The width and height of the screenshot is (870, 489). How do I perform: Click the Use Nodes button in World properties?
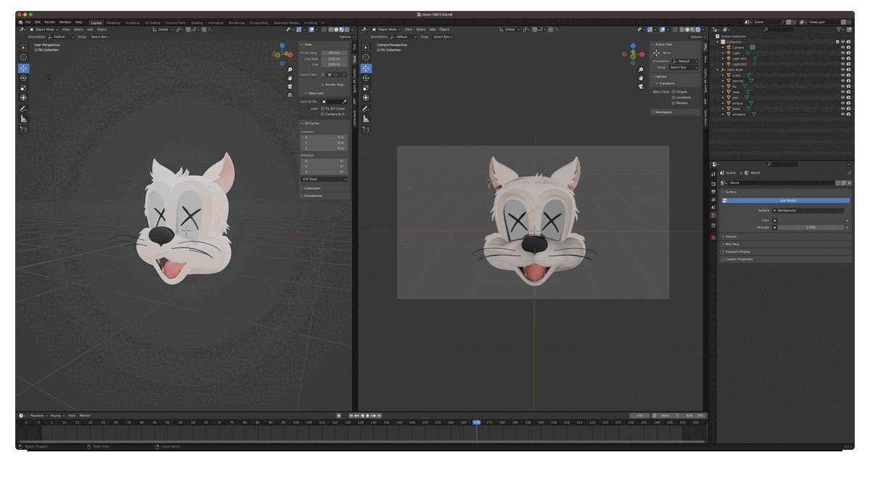pyautogui.click(x=787, y=201)
